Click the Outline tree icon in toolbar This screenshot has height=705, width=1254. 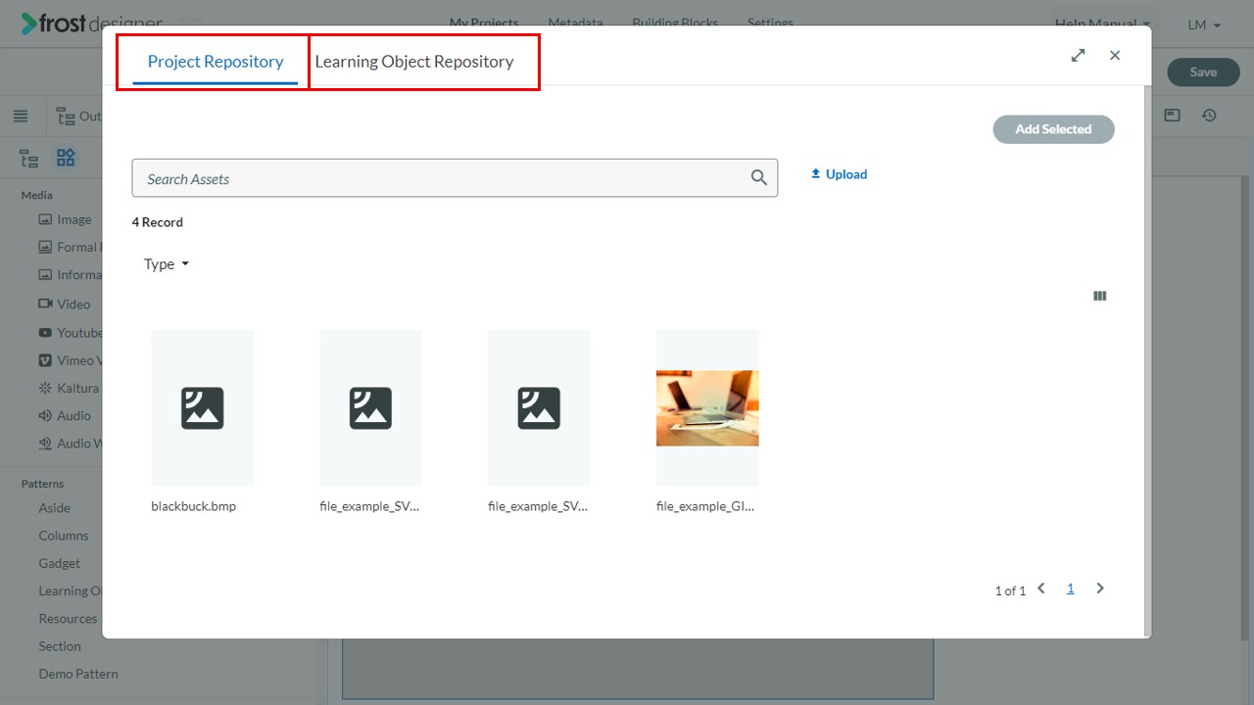pyautogui.click(x=66, y=117)
